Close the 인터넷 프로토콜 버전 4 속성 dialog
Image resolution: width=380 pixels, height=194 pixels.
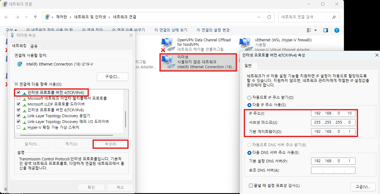(x=377, y=55)
